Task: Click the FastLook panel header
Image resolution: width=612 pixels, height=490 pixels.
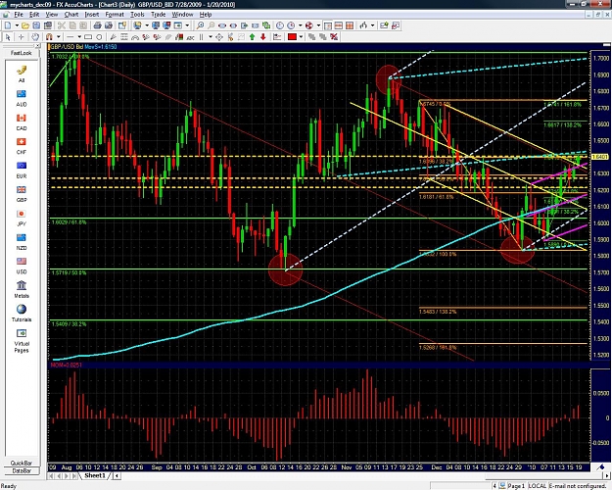Action: pyautogui.click(x=21, y=53)
